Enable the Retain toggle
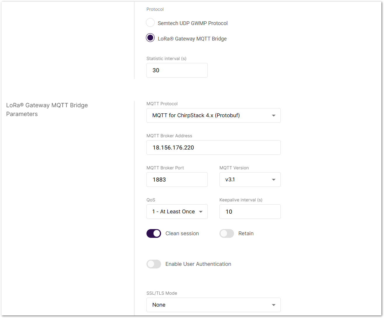 (227, 233)
